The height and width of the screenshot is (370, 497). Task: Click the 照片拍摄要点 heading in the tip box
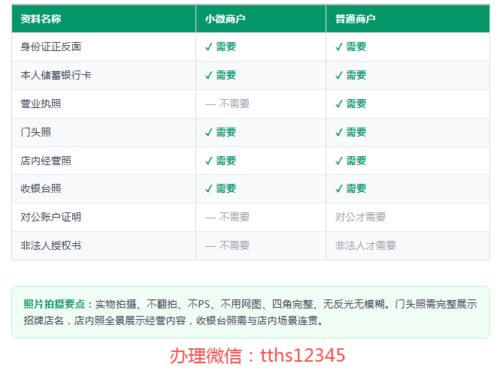point(58,304)
